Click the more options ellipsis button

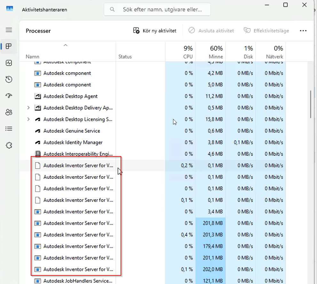[303, 31]
